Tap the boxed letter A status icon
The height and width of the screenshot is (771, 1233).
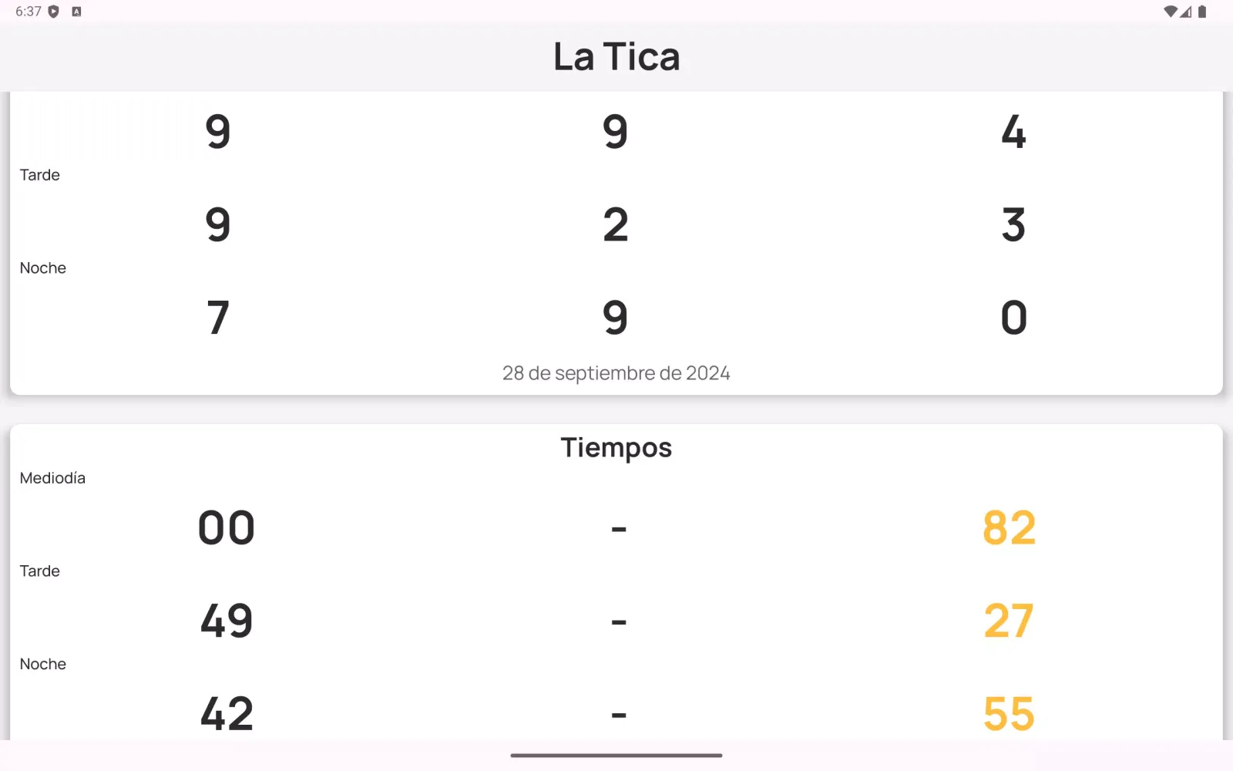[76, 12]
